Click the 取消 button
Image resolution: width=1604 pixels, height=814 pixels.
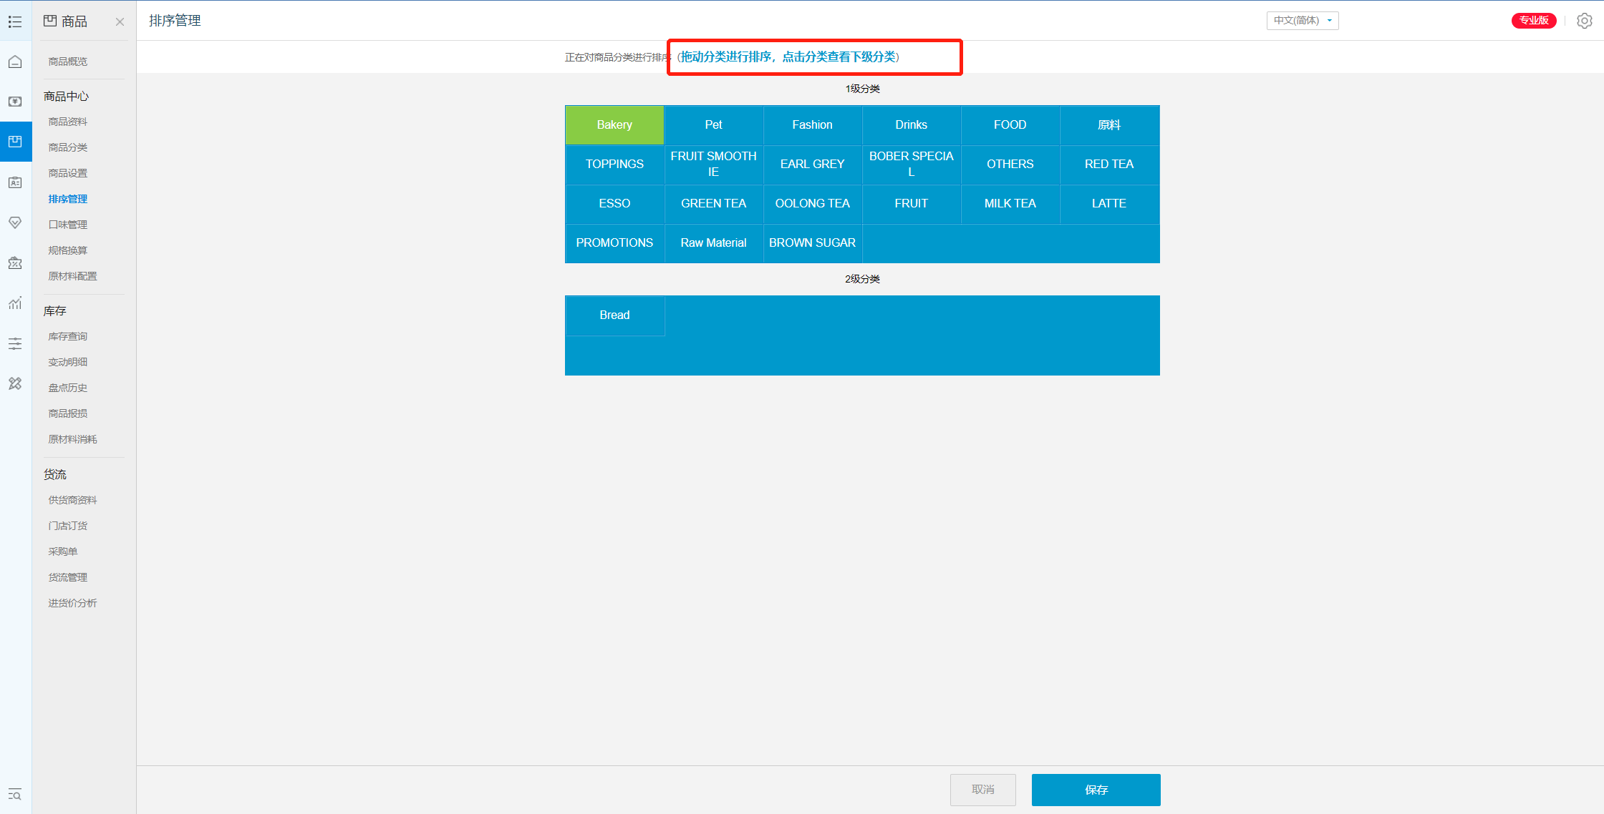click(x=982, y=790)
